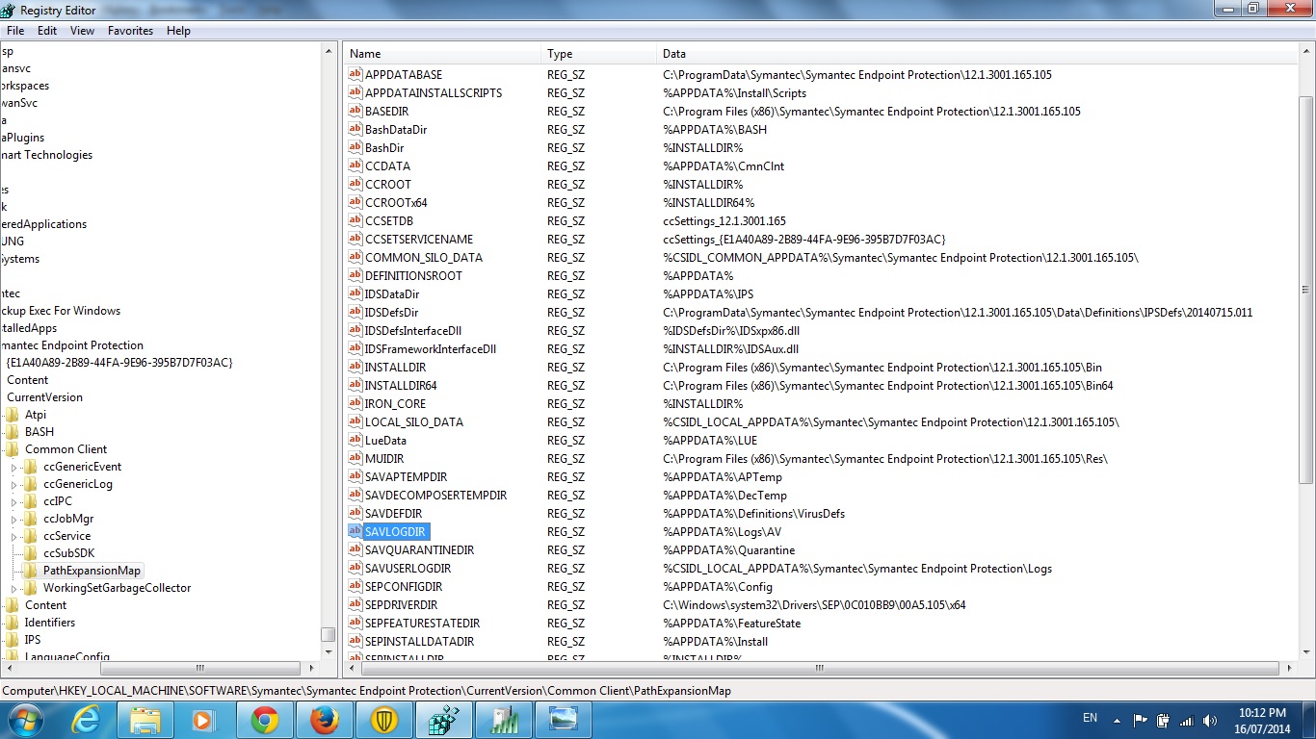This screenshot has width=1316, height=739.
Task: Click the string icon of LueData
Action: click(x=355, y=440)
